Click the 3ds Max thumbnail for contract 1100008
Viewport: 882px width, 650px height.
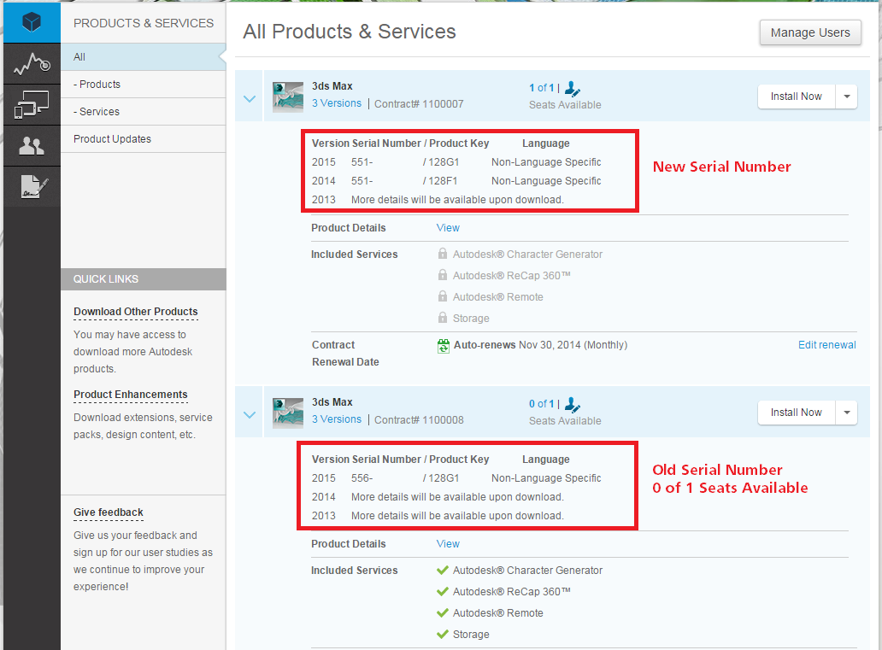(287, 413)
